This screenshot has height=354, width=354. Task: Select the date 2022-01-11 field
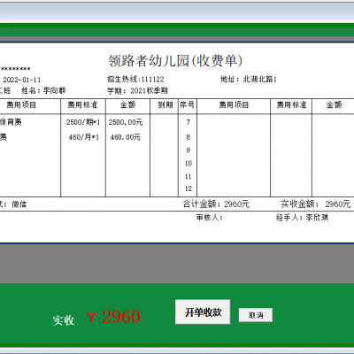point(21,80)
